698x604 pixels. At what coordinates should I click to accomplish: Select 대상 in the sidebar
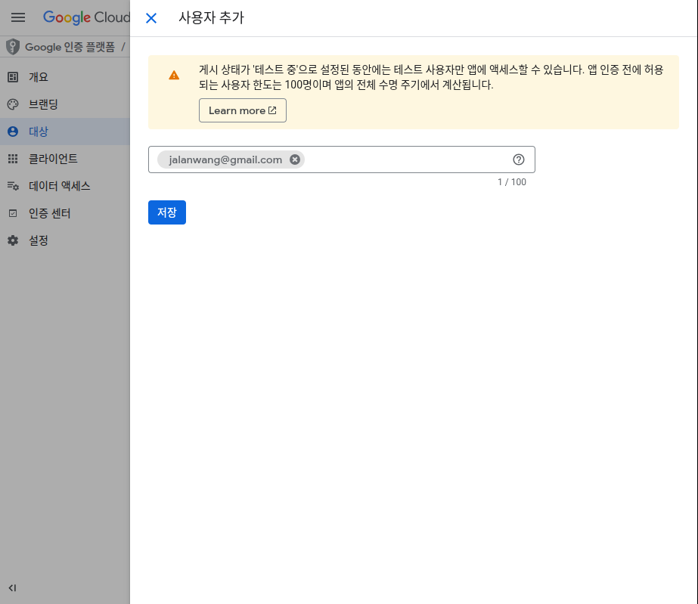[x=38, y=132]
